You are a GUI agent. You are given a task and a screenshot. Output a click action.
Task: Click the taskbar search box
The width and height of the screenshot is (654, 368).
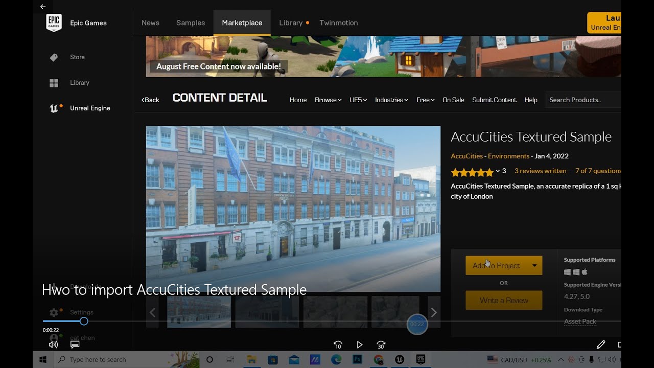tap(126, 360)
